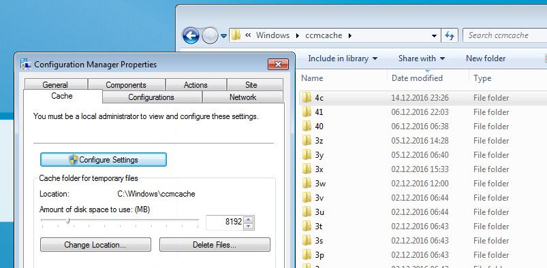Select the 3s folder icon
The image size is (547, 268).
[x=307, y=241]
